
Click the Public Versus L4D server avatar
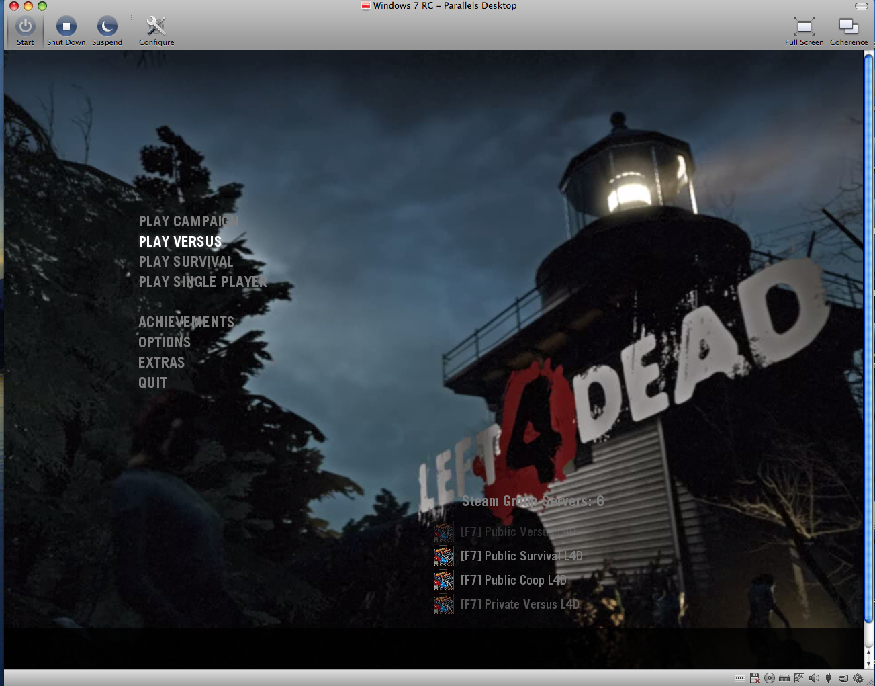tap(443, 532)
